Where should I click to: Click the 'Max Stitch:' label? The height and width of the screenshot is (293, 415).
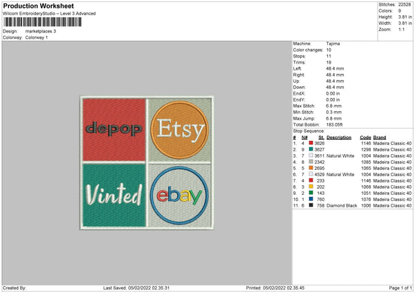point(304,106)
